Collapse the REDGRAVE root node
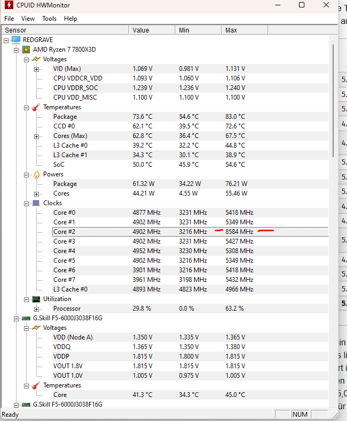The width and height of the screenshot is (347, 421). click(x=6, y=41)
